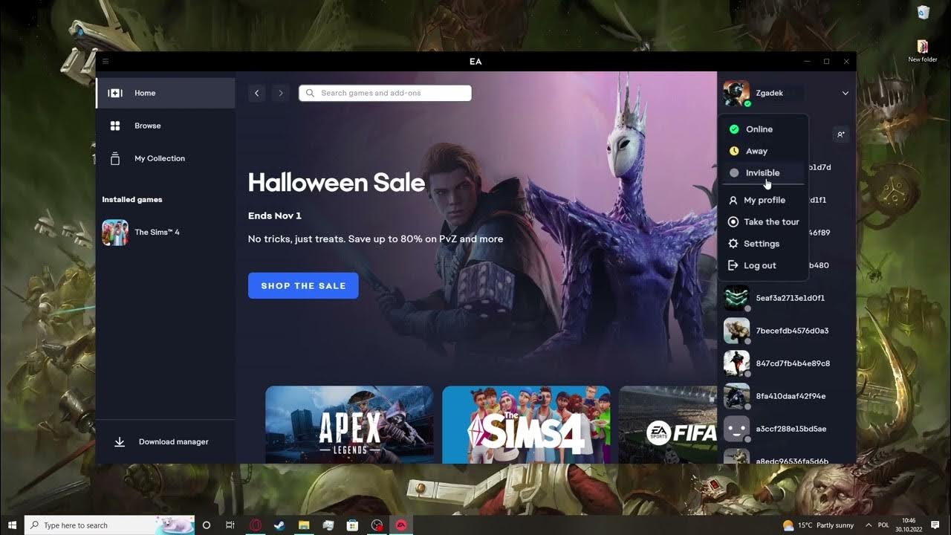The image size is (951, 535).
Task: Focus the Search games and add-ons field
Action: (385, 93)
